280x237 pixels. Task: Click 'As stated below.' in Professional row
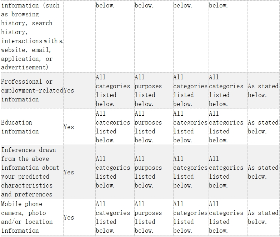pyautogui.click(x=263, y=90)
